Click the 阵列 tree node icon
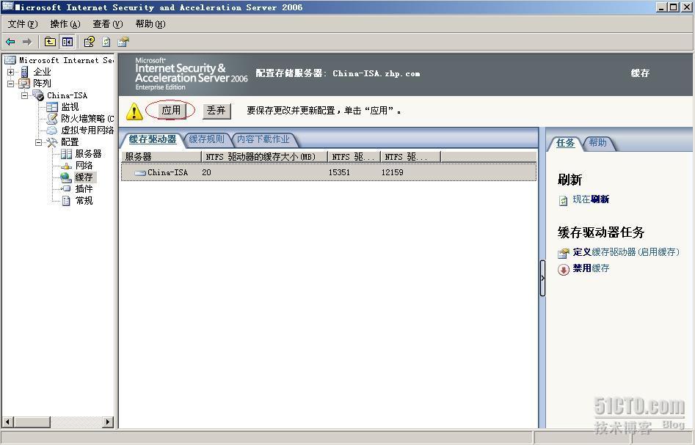 [x=24, y=84]
